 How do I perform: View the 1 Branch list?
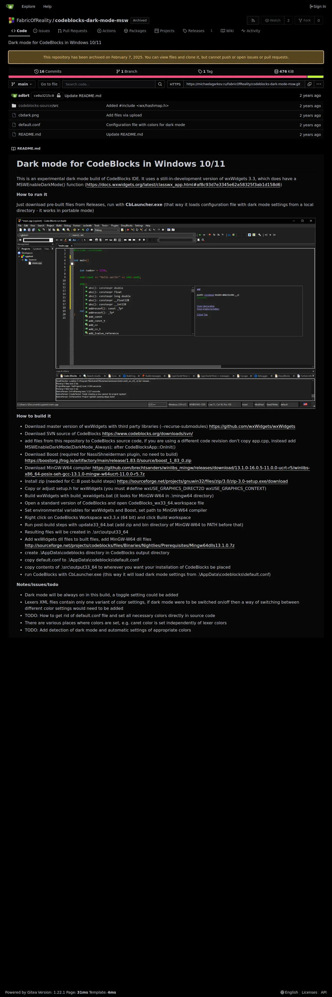point(127,72)
